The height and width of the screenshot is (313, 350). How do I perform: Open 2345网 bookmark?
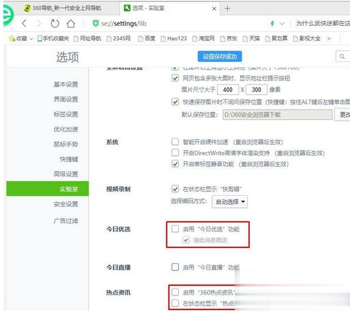coord(119,39)
